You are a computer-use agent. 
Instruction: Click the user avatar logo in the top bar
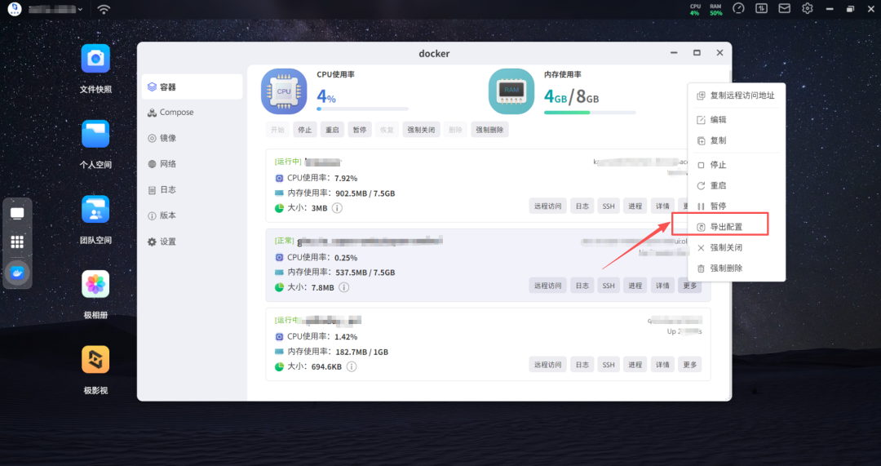coord(15,9)
